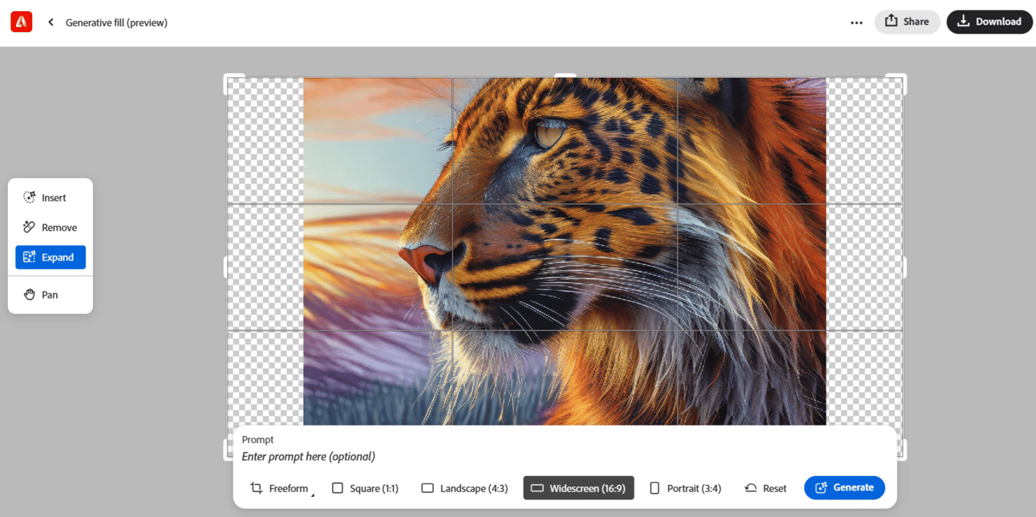Click the top-right crop corner handle
The image size is (1036, 517).
901,79
